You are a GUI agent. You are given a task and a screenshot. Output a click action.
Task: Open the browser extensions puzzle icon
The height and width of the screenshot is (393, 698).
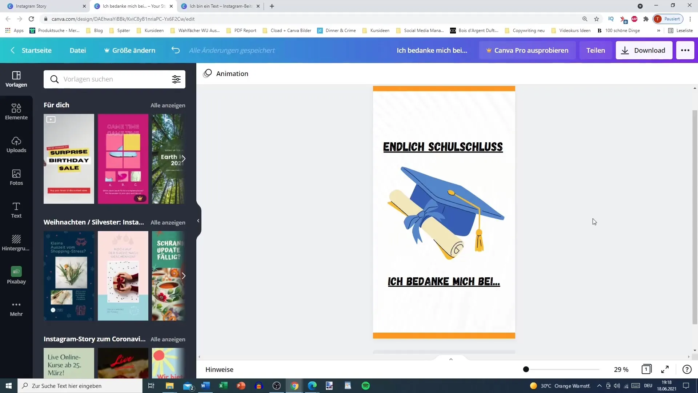click(x=646, y=19)
